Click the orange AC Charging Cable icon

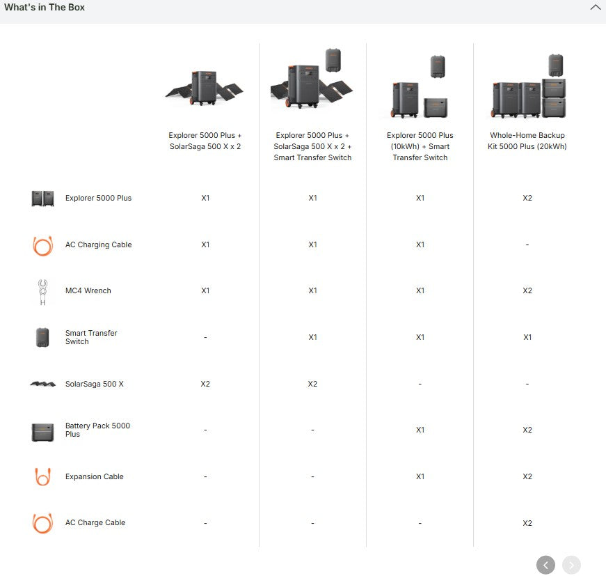point(42,245)
